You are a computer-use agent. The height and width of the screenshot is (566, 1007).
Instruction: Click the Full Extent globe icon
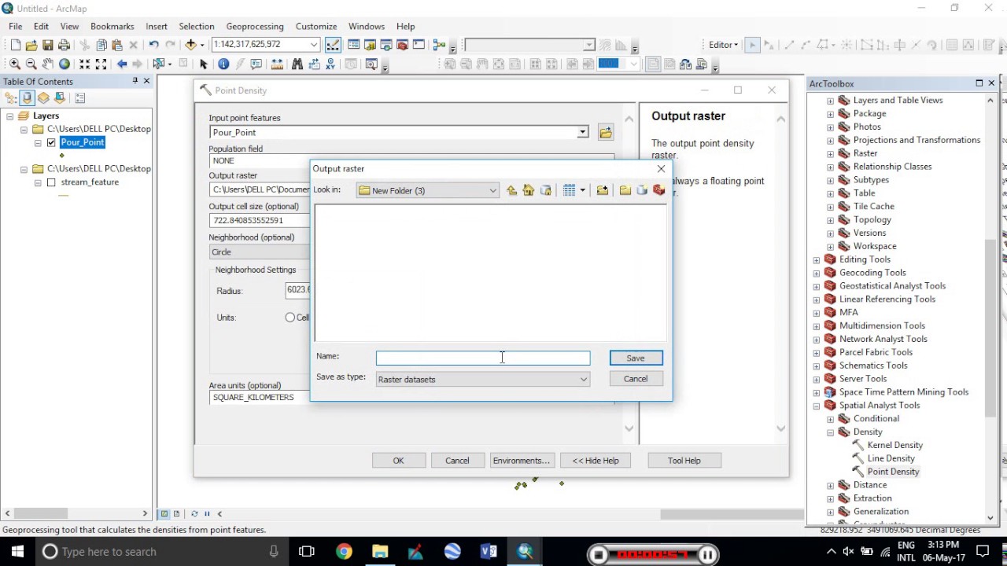click(x=65, y=64)
